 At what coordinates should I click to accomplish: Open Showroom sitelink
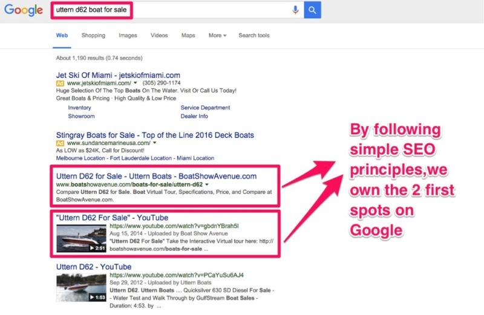pos(81,116)
